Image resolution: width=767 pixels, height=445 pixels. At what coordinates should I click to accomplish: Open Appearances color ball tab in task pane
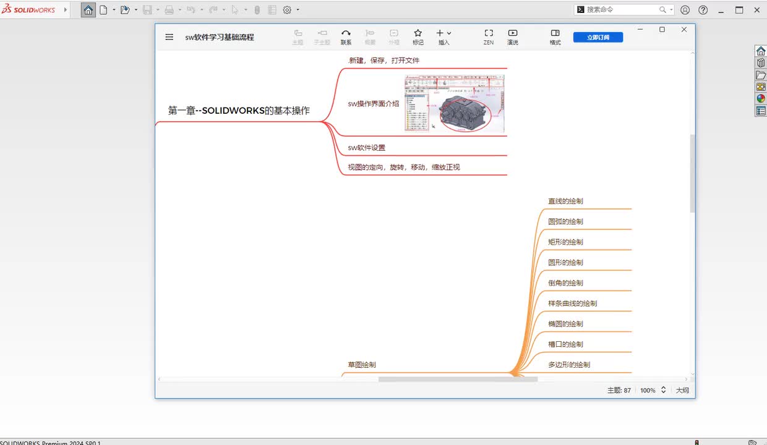pyautogui.click(x=761, y=98)
